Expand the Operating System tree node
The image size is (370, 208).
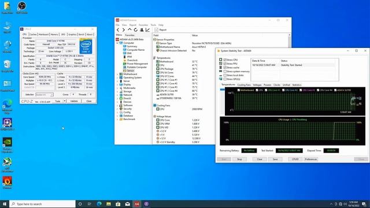[117, 77]
